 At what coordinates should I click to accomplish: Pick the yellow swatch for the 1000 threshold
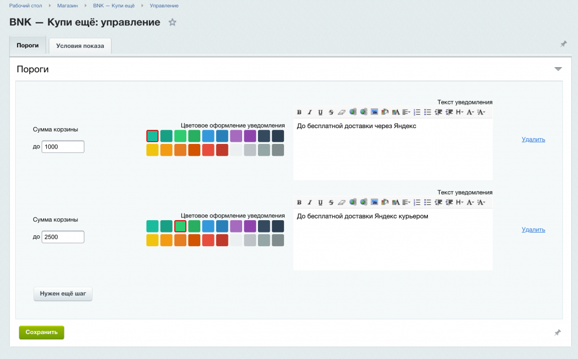(x=152, y=150)
